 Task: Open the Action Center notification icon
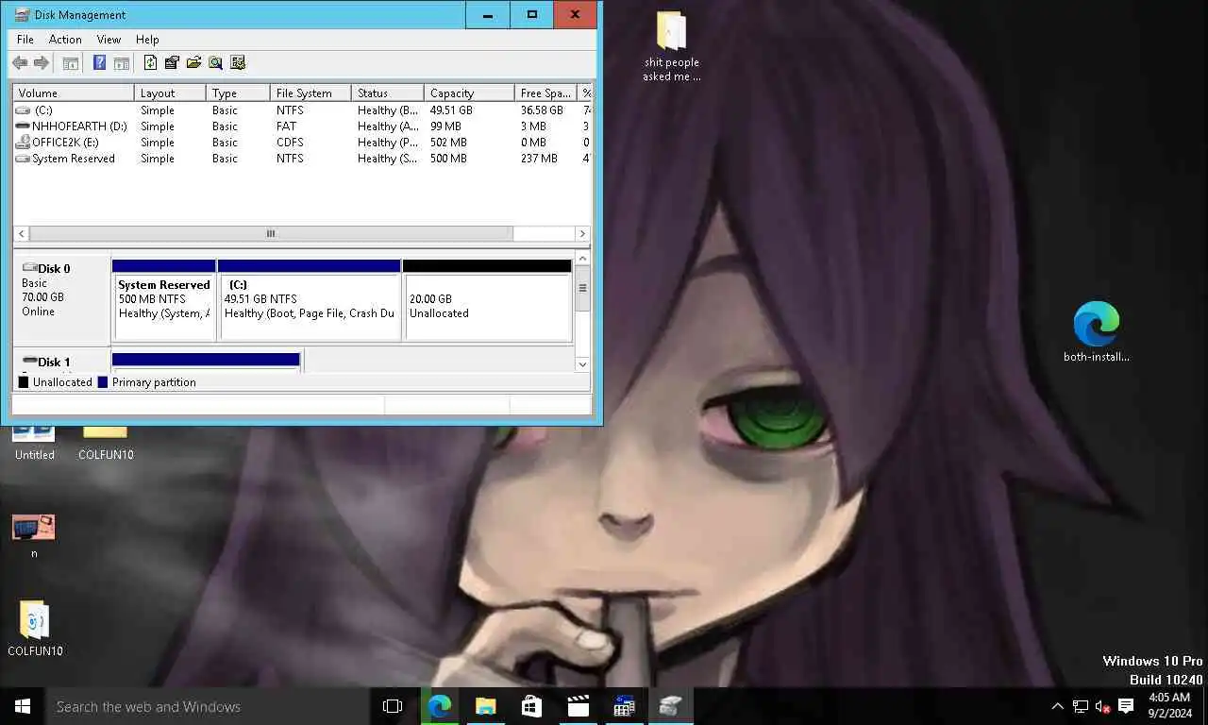coord(1126,706)
